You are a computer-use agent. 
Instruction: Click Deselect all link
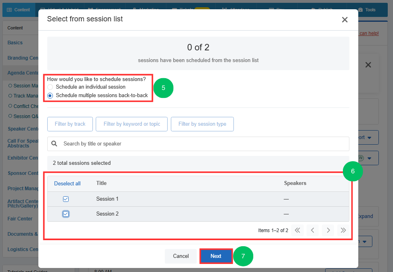[x=67, y=183]
